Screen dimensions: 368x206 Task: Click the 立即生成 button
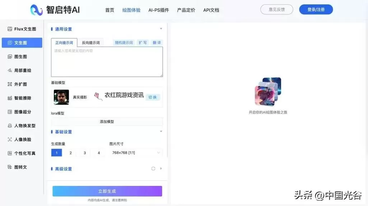(107, 191)
